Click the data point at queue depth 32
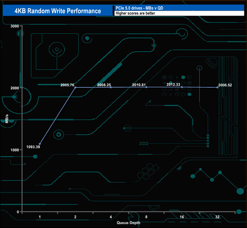This screenshot has height=228, width=247. pos(217,87)
